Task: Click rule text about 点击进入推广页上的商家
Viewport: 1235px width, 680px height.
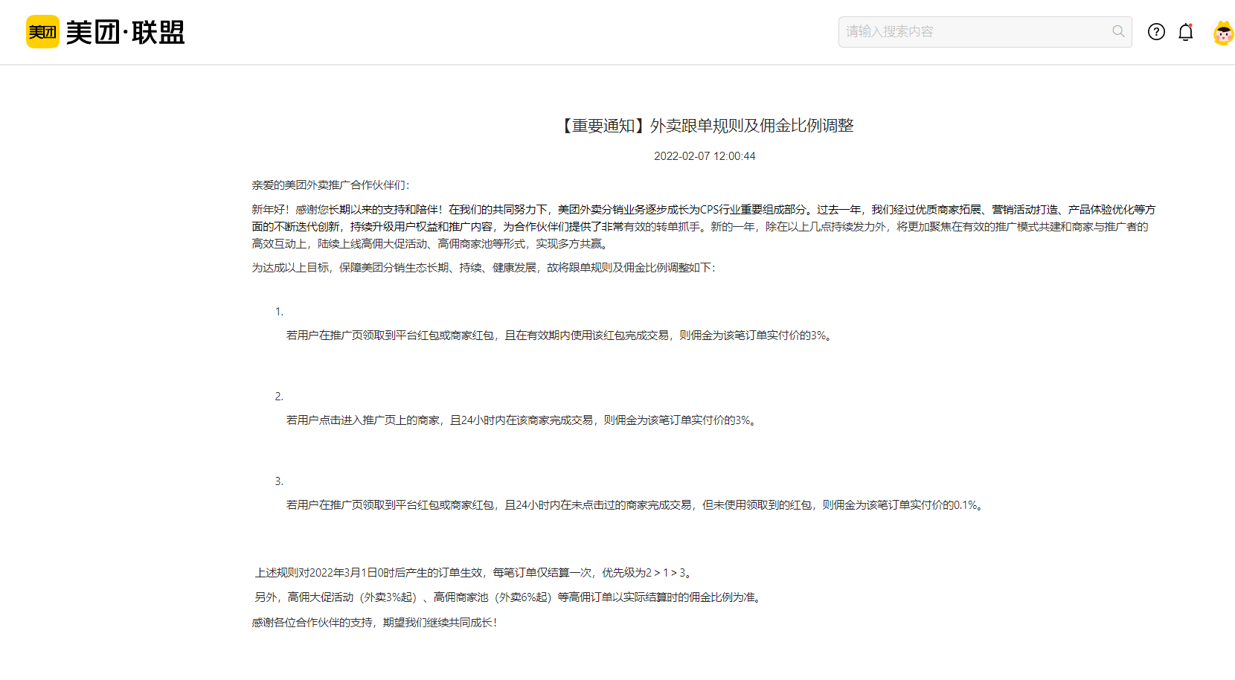Action: click(523, 420)
